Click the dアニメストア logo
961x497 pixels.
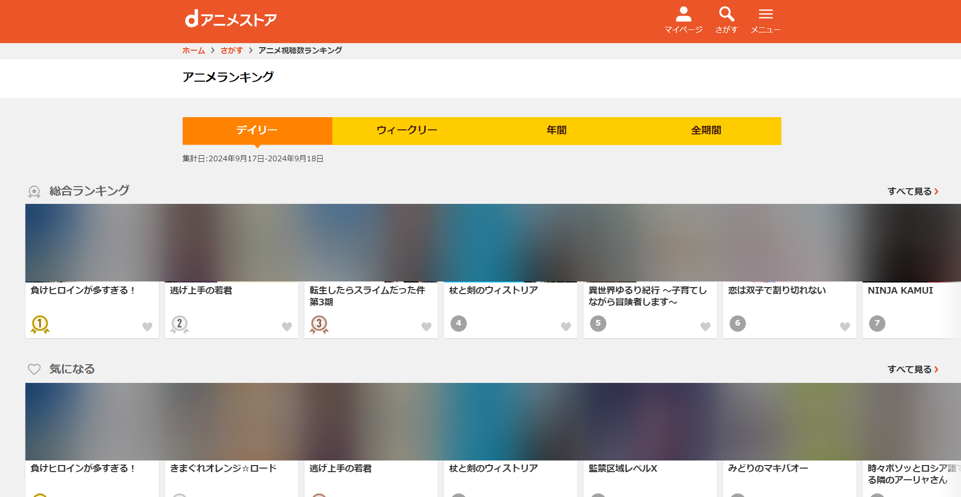tap(231, 19)
